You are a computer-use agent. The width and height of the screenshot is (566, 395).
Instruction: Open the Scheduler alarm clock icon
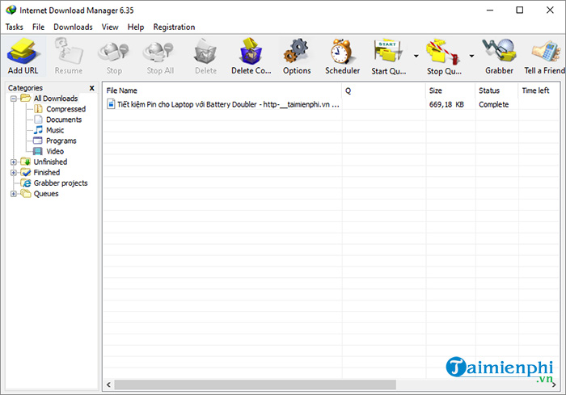click(x=342, y=51)
